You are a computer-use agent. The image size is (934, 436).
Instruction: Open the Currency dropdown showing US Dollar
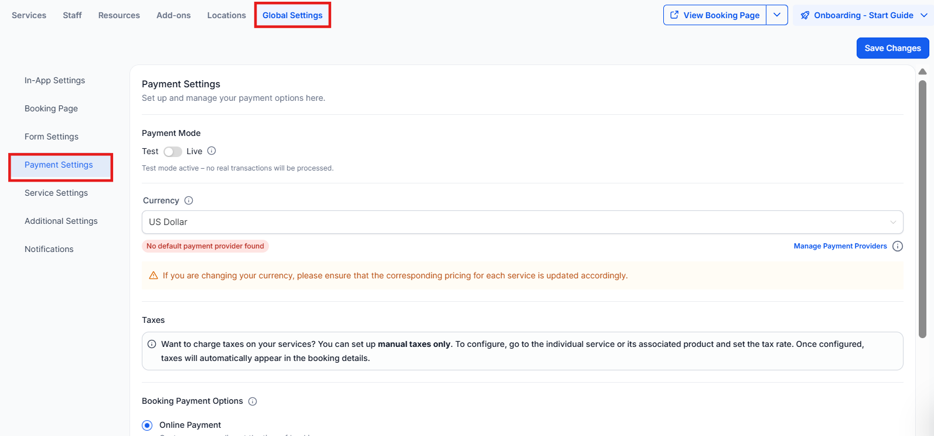[522, 222]
